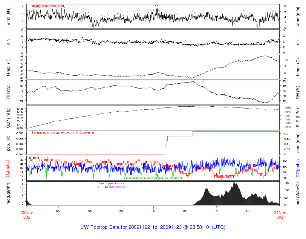This screenshot has height=239, width=306.
Task: Click the "UW Rooftop Data" chart title
Action: pyautogui.click(x=153, y=227)
